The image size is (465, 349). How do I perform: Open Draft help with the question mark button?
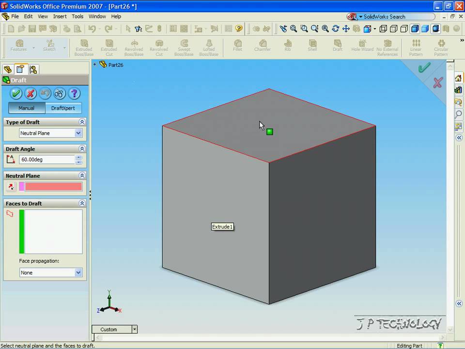pyautogui.click(x=74, y=94)
